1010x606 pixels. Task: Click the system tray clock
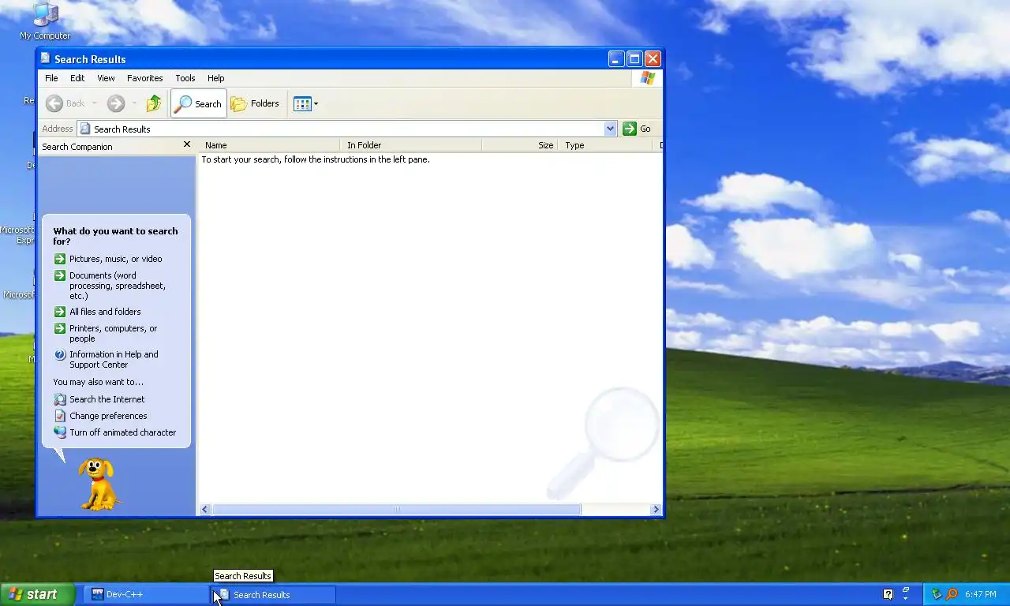point(981,594)
